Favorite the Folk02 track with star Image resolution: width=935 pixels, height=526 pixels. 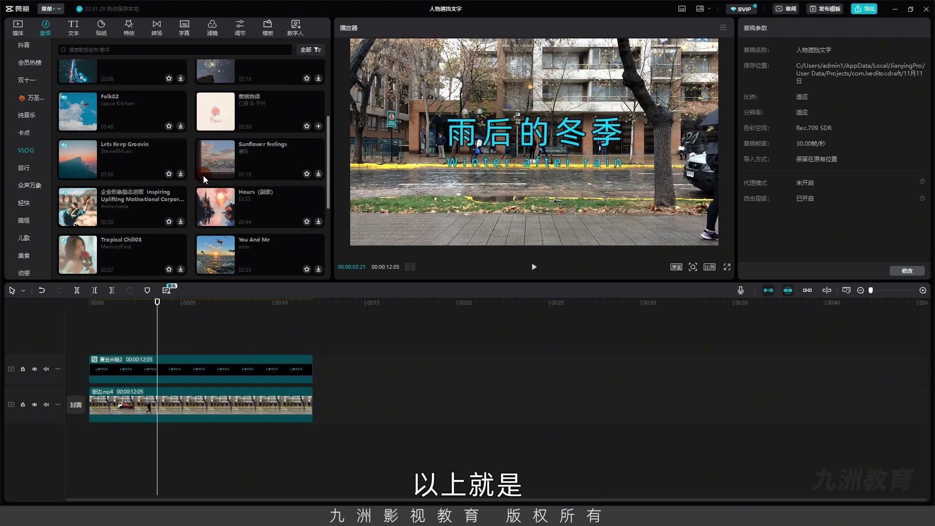[168, 126]
